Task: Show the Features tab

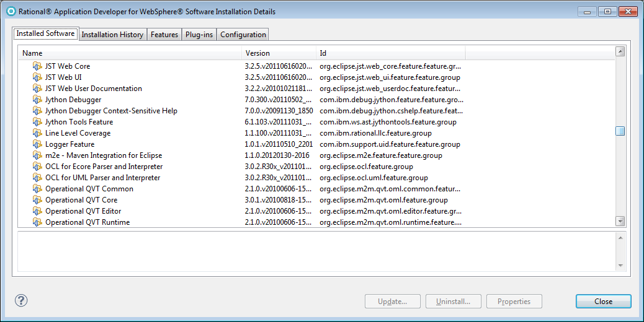Action: coord(164,35)
